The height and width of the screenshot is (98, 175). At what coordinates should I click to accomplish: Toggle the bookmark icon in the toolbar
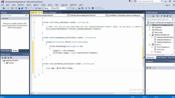(93, 8)
